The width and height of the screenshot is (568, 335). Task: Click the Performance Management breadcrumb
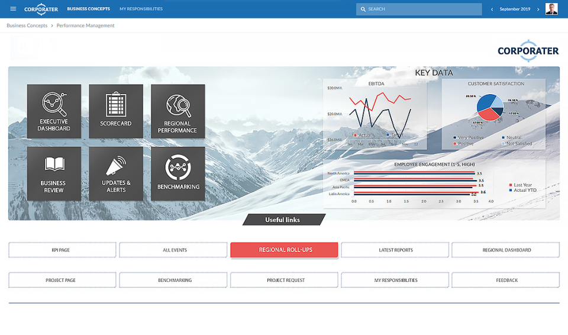pyautogui.click(x=85, y=25)
